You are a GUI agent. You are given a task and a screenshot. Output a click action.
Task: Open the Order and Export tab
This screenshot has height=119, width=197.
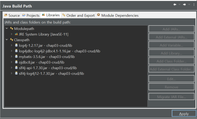(78, 15)
